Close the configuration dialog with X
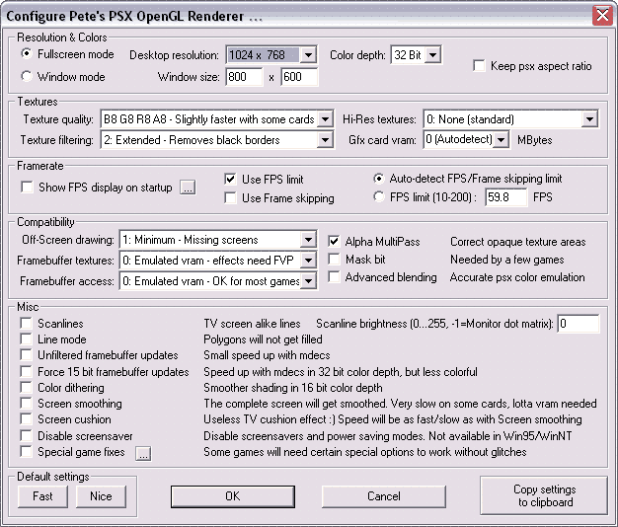 point(603,16)
